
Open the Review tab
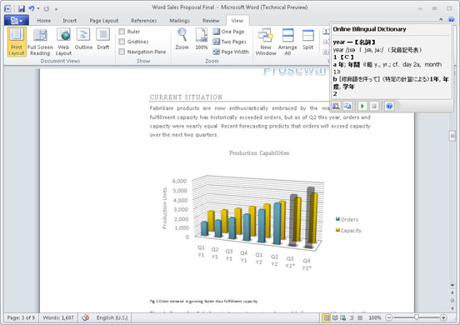coord(211,21)
